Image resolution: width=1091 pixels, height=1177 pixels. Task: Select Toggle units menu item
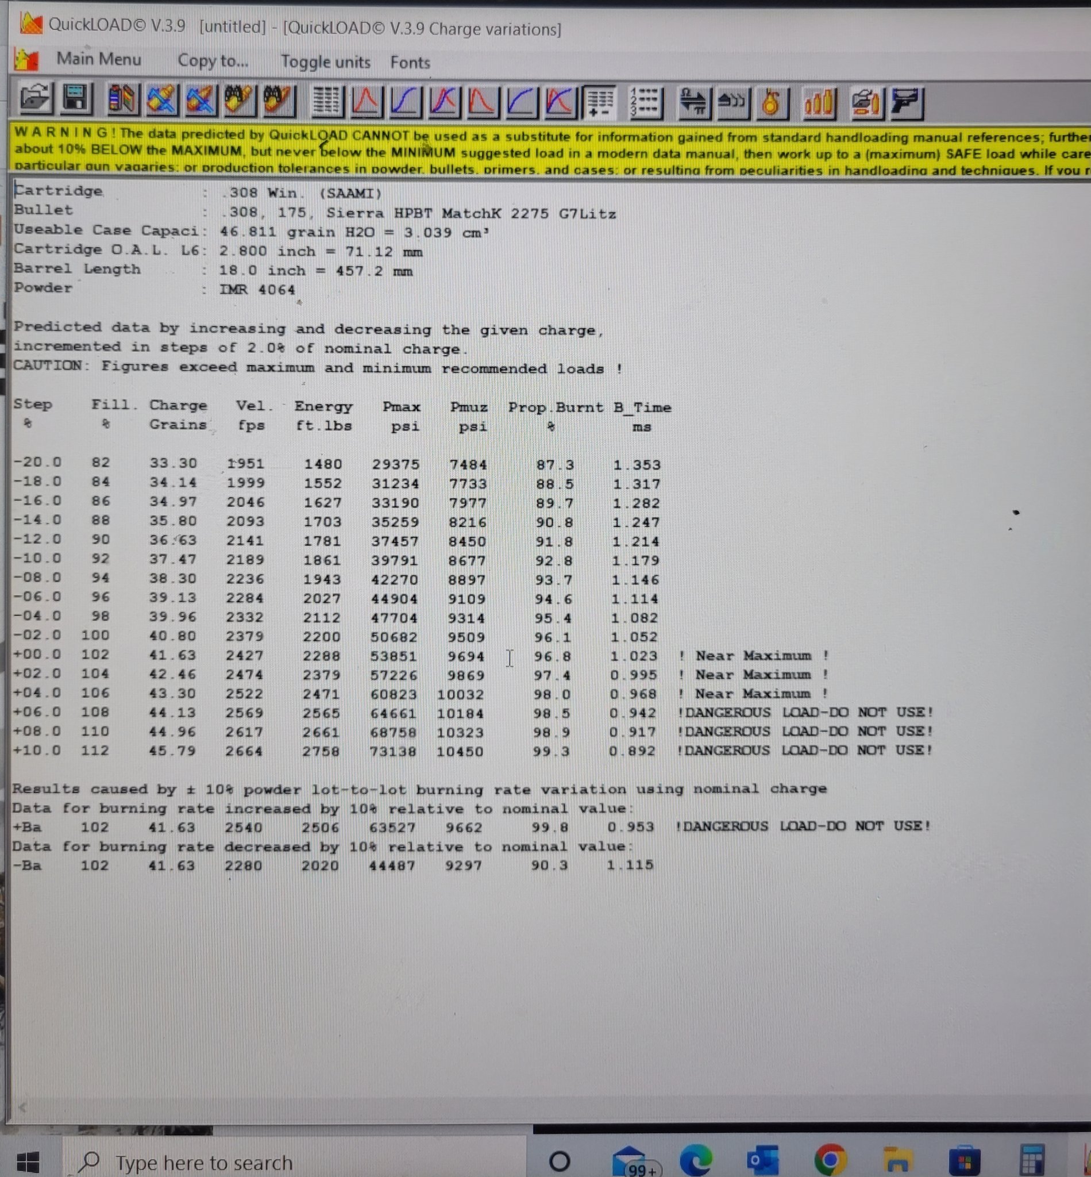coord(326,61)
